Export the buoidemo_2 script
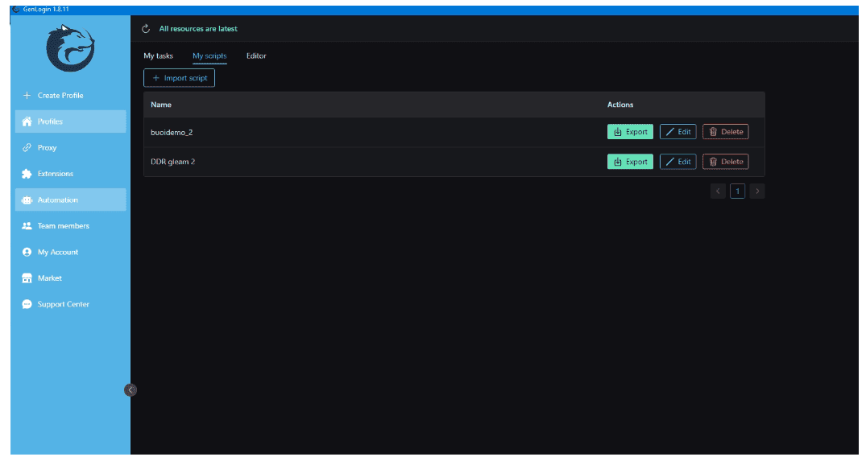The width and height of the screenshot is (866, 461). pos(630,132)
